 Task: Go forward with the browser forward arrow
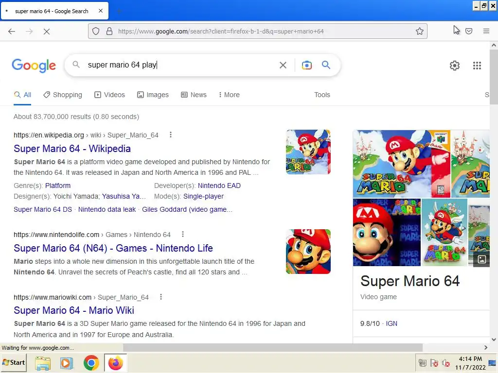(x=29, y=32)
